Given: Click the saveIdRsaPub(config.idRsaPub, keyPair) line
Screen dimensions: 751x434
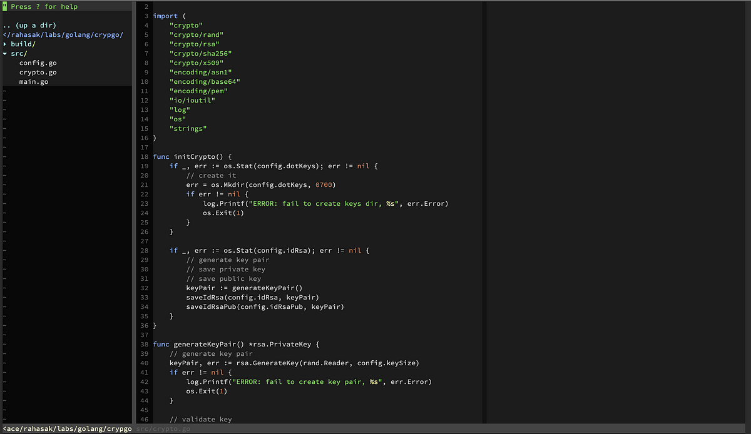Looking at the screenshot, I should tap(265, 306).
